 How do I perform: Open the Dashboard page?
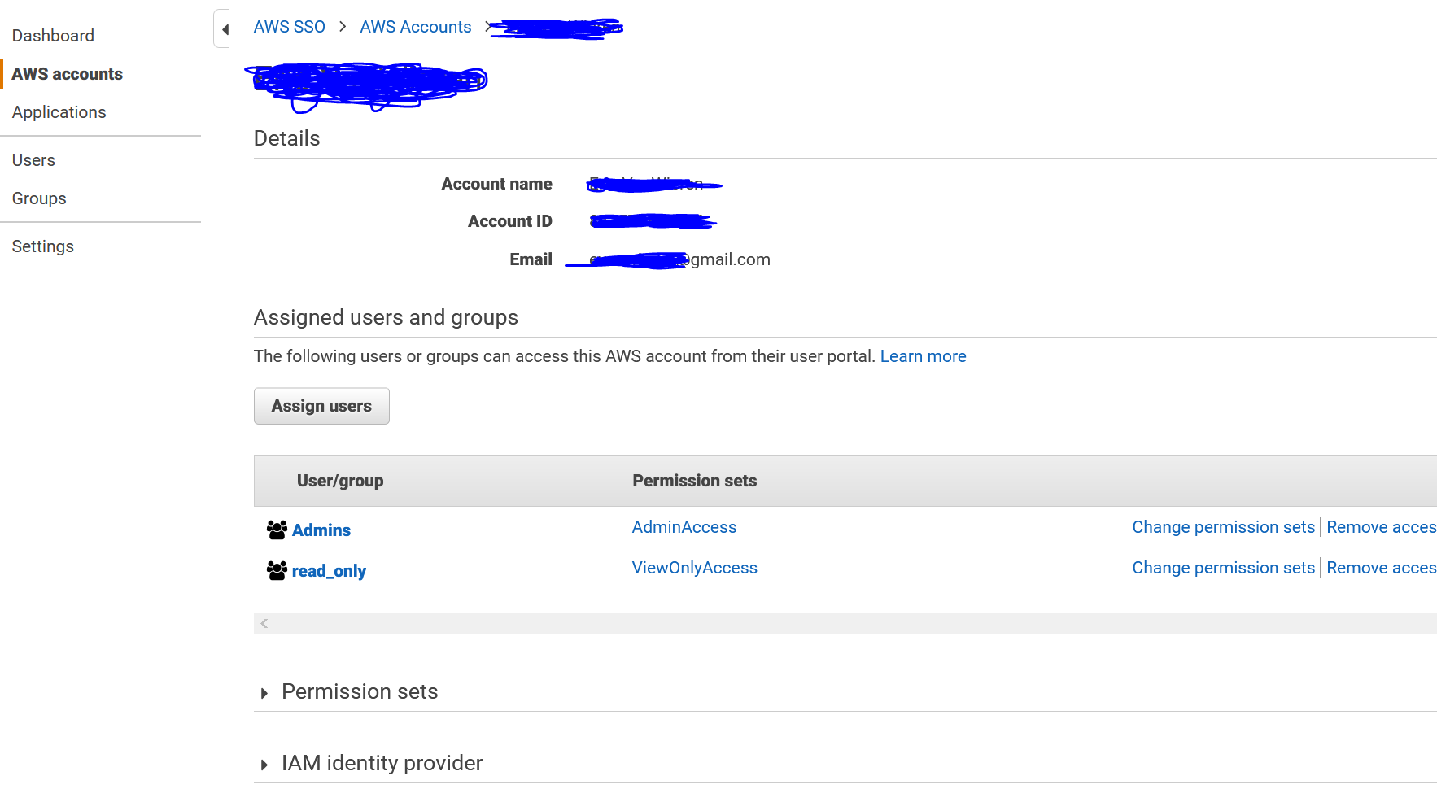point(53,35)
